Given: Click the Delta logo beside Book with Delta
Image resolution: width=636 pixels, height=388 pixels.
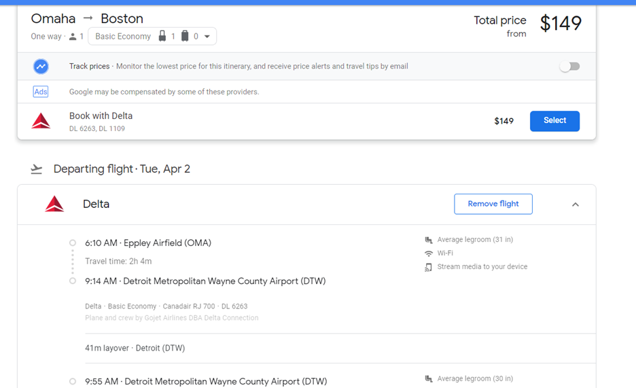Looking at the screenshot, I should [x=41, y=122].
